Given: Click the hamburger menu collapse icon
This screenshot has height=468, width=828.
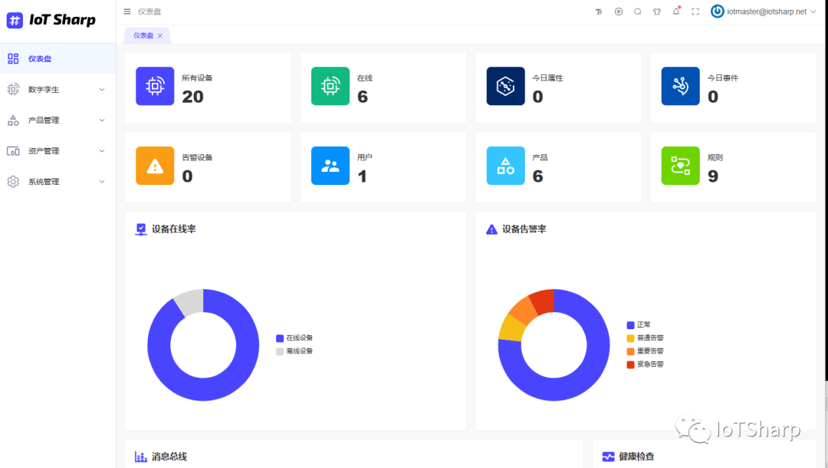Looking at the screenshot, I should [x=127, y=12].
